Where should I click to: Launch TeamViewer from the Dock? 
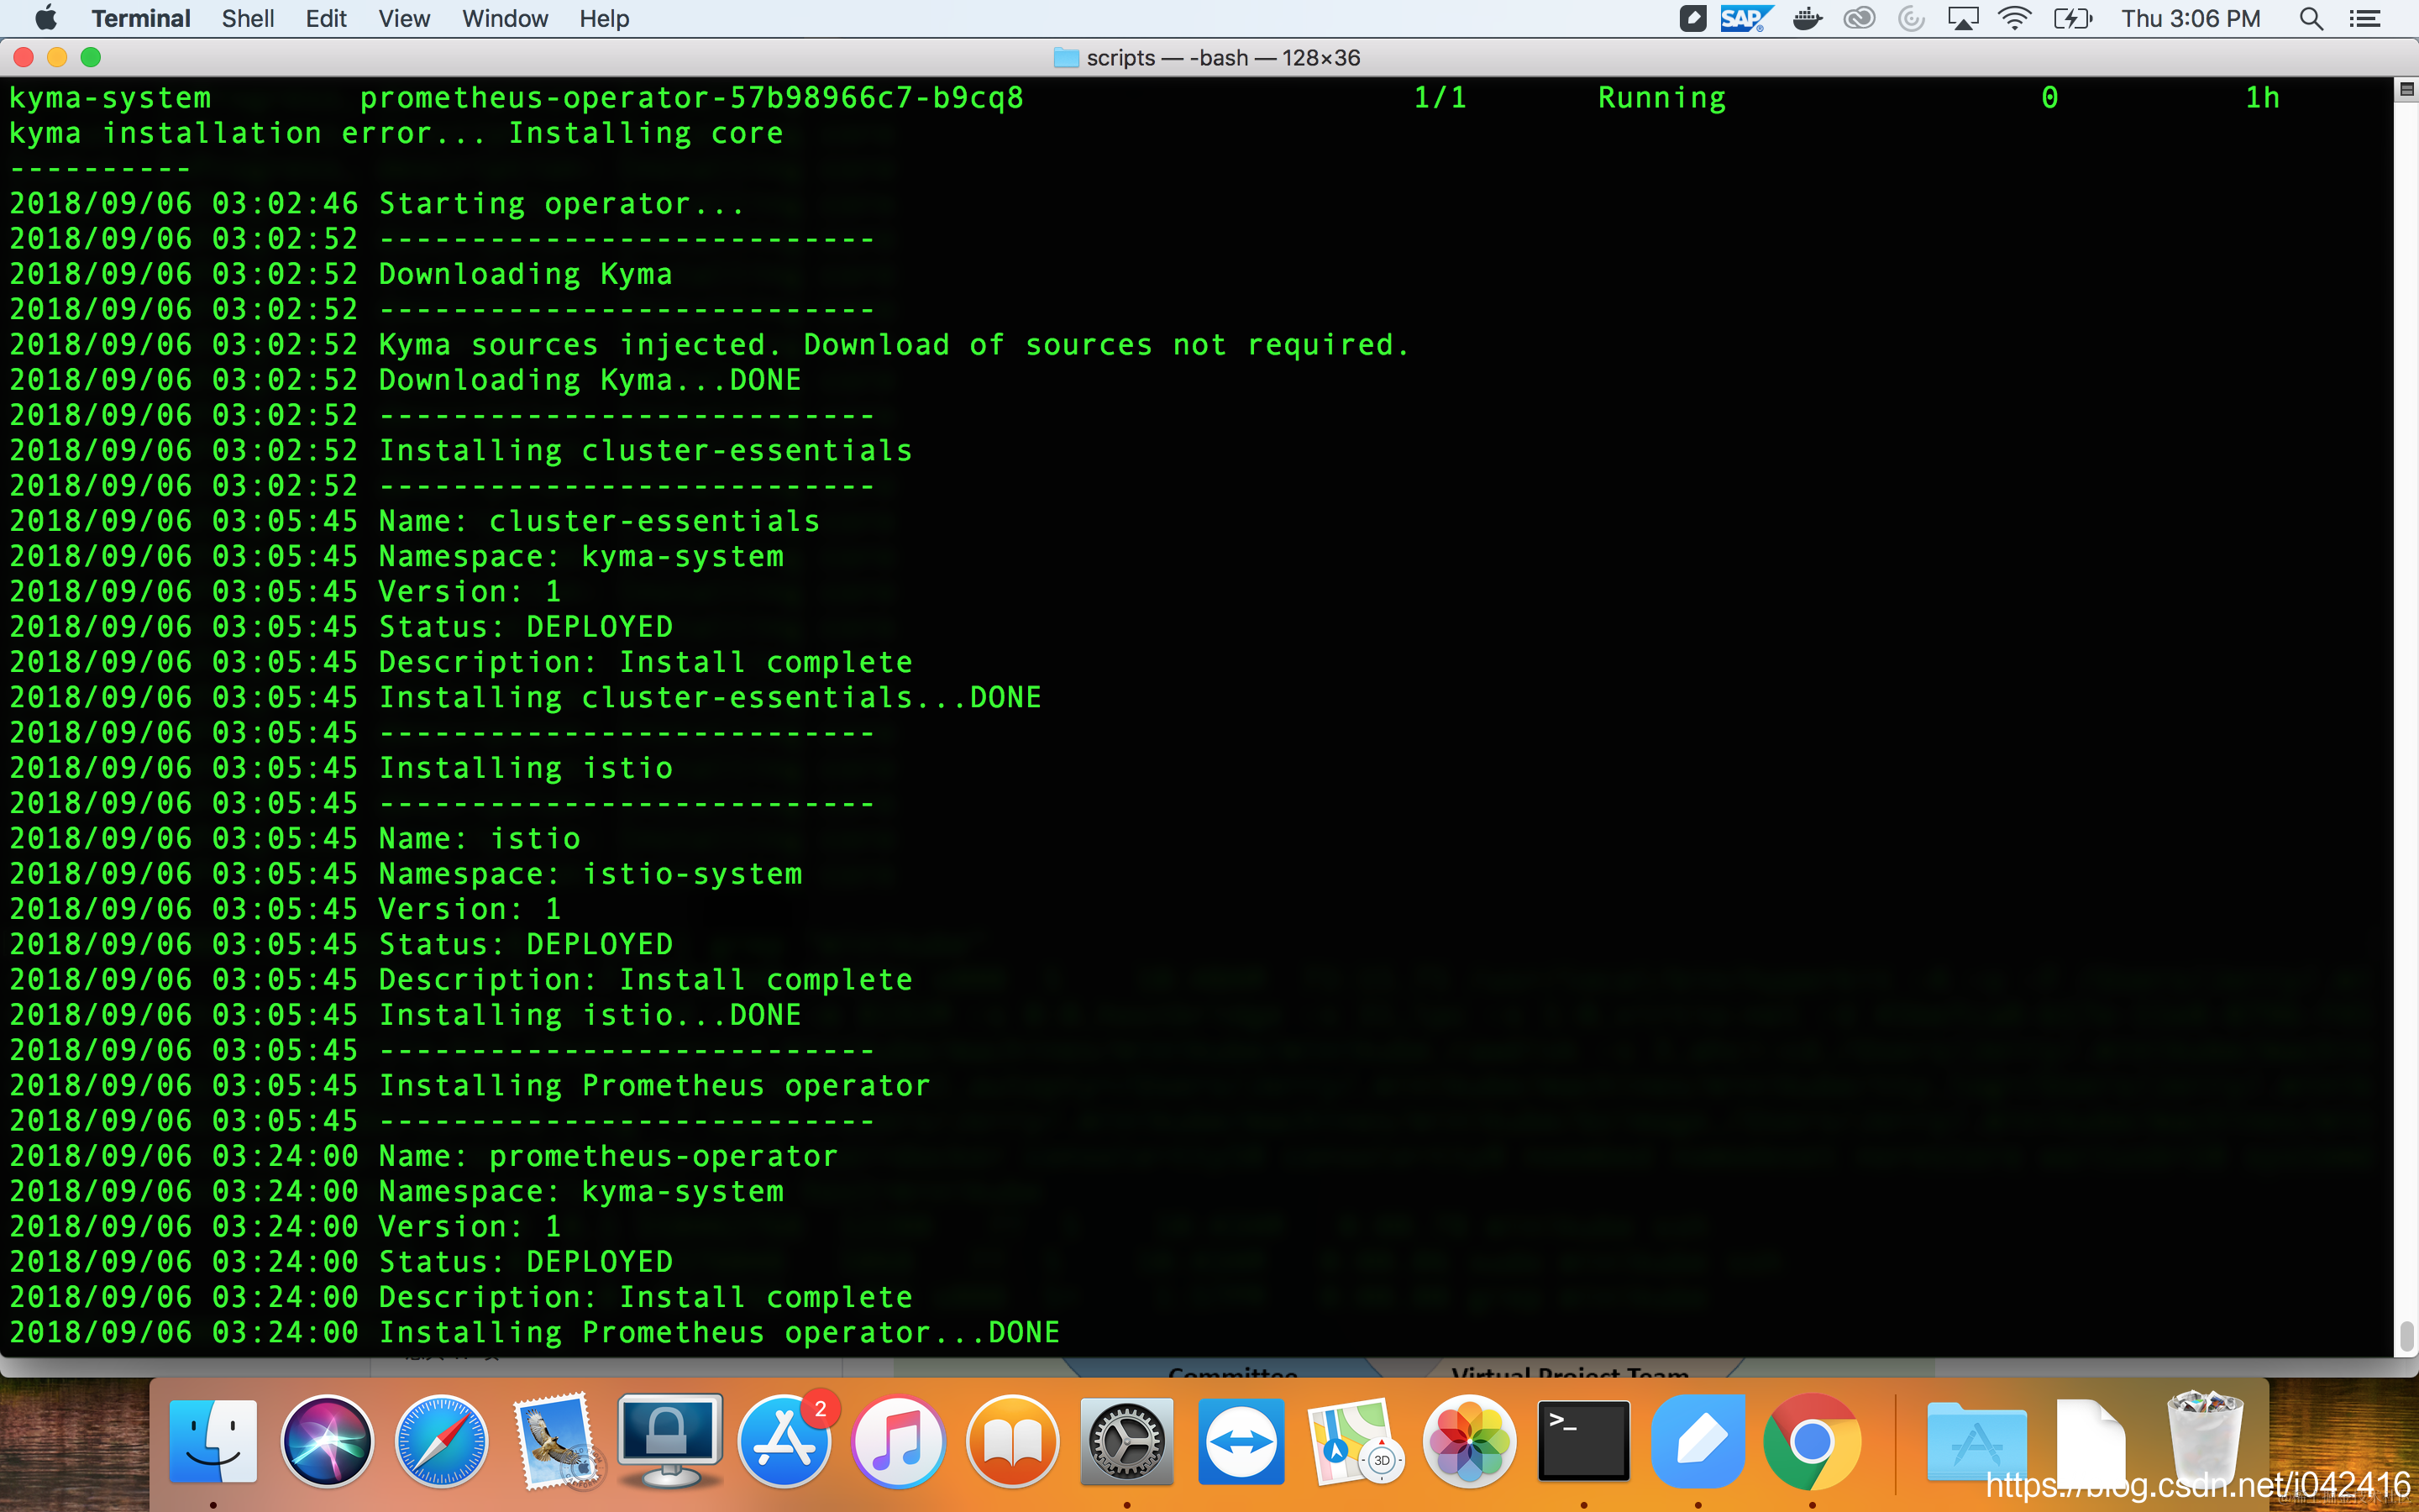point(1241,1441)
